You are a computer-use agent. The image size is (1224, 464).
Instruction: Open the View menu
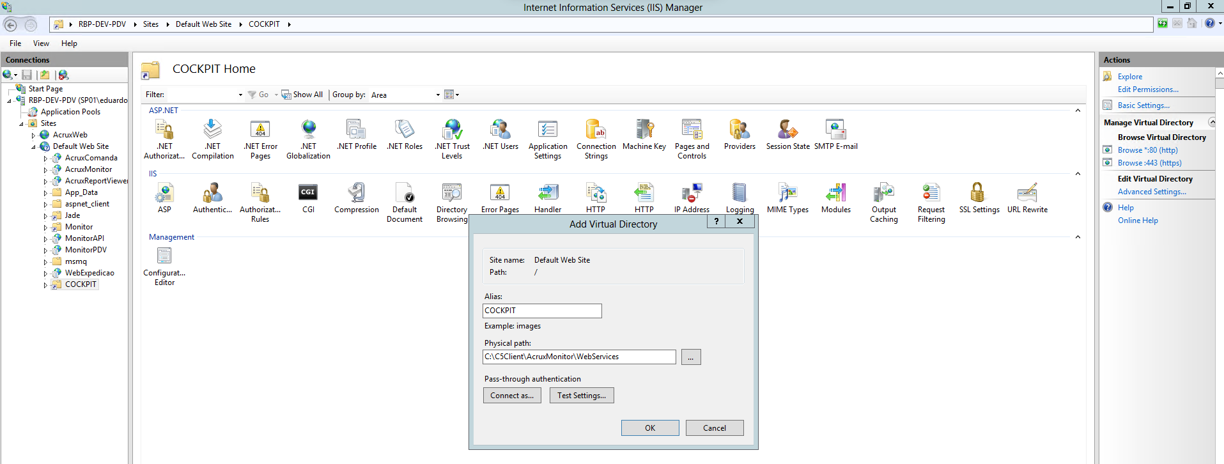coord(41,43)
